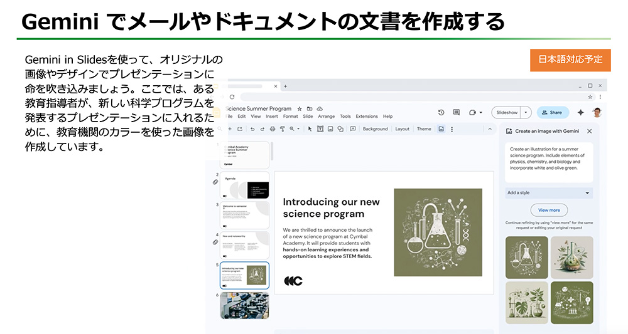Image resolution: width=628 pixels, height=334 pixels.
Task: Open the Extensions menu
Action: [367, 117]
